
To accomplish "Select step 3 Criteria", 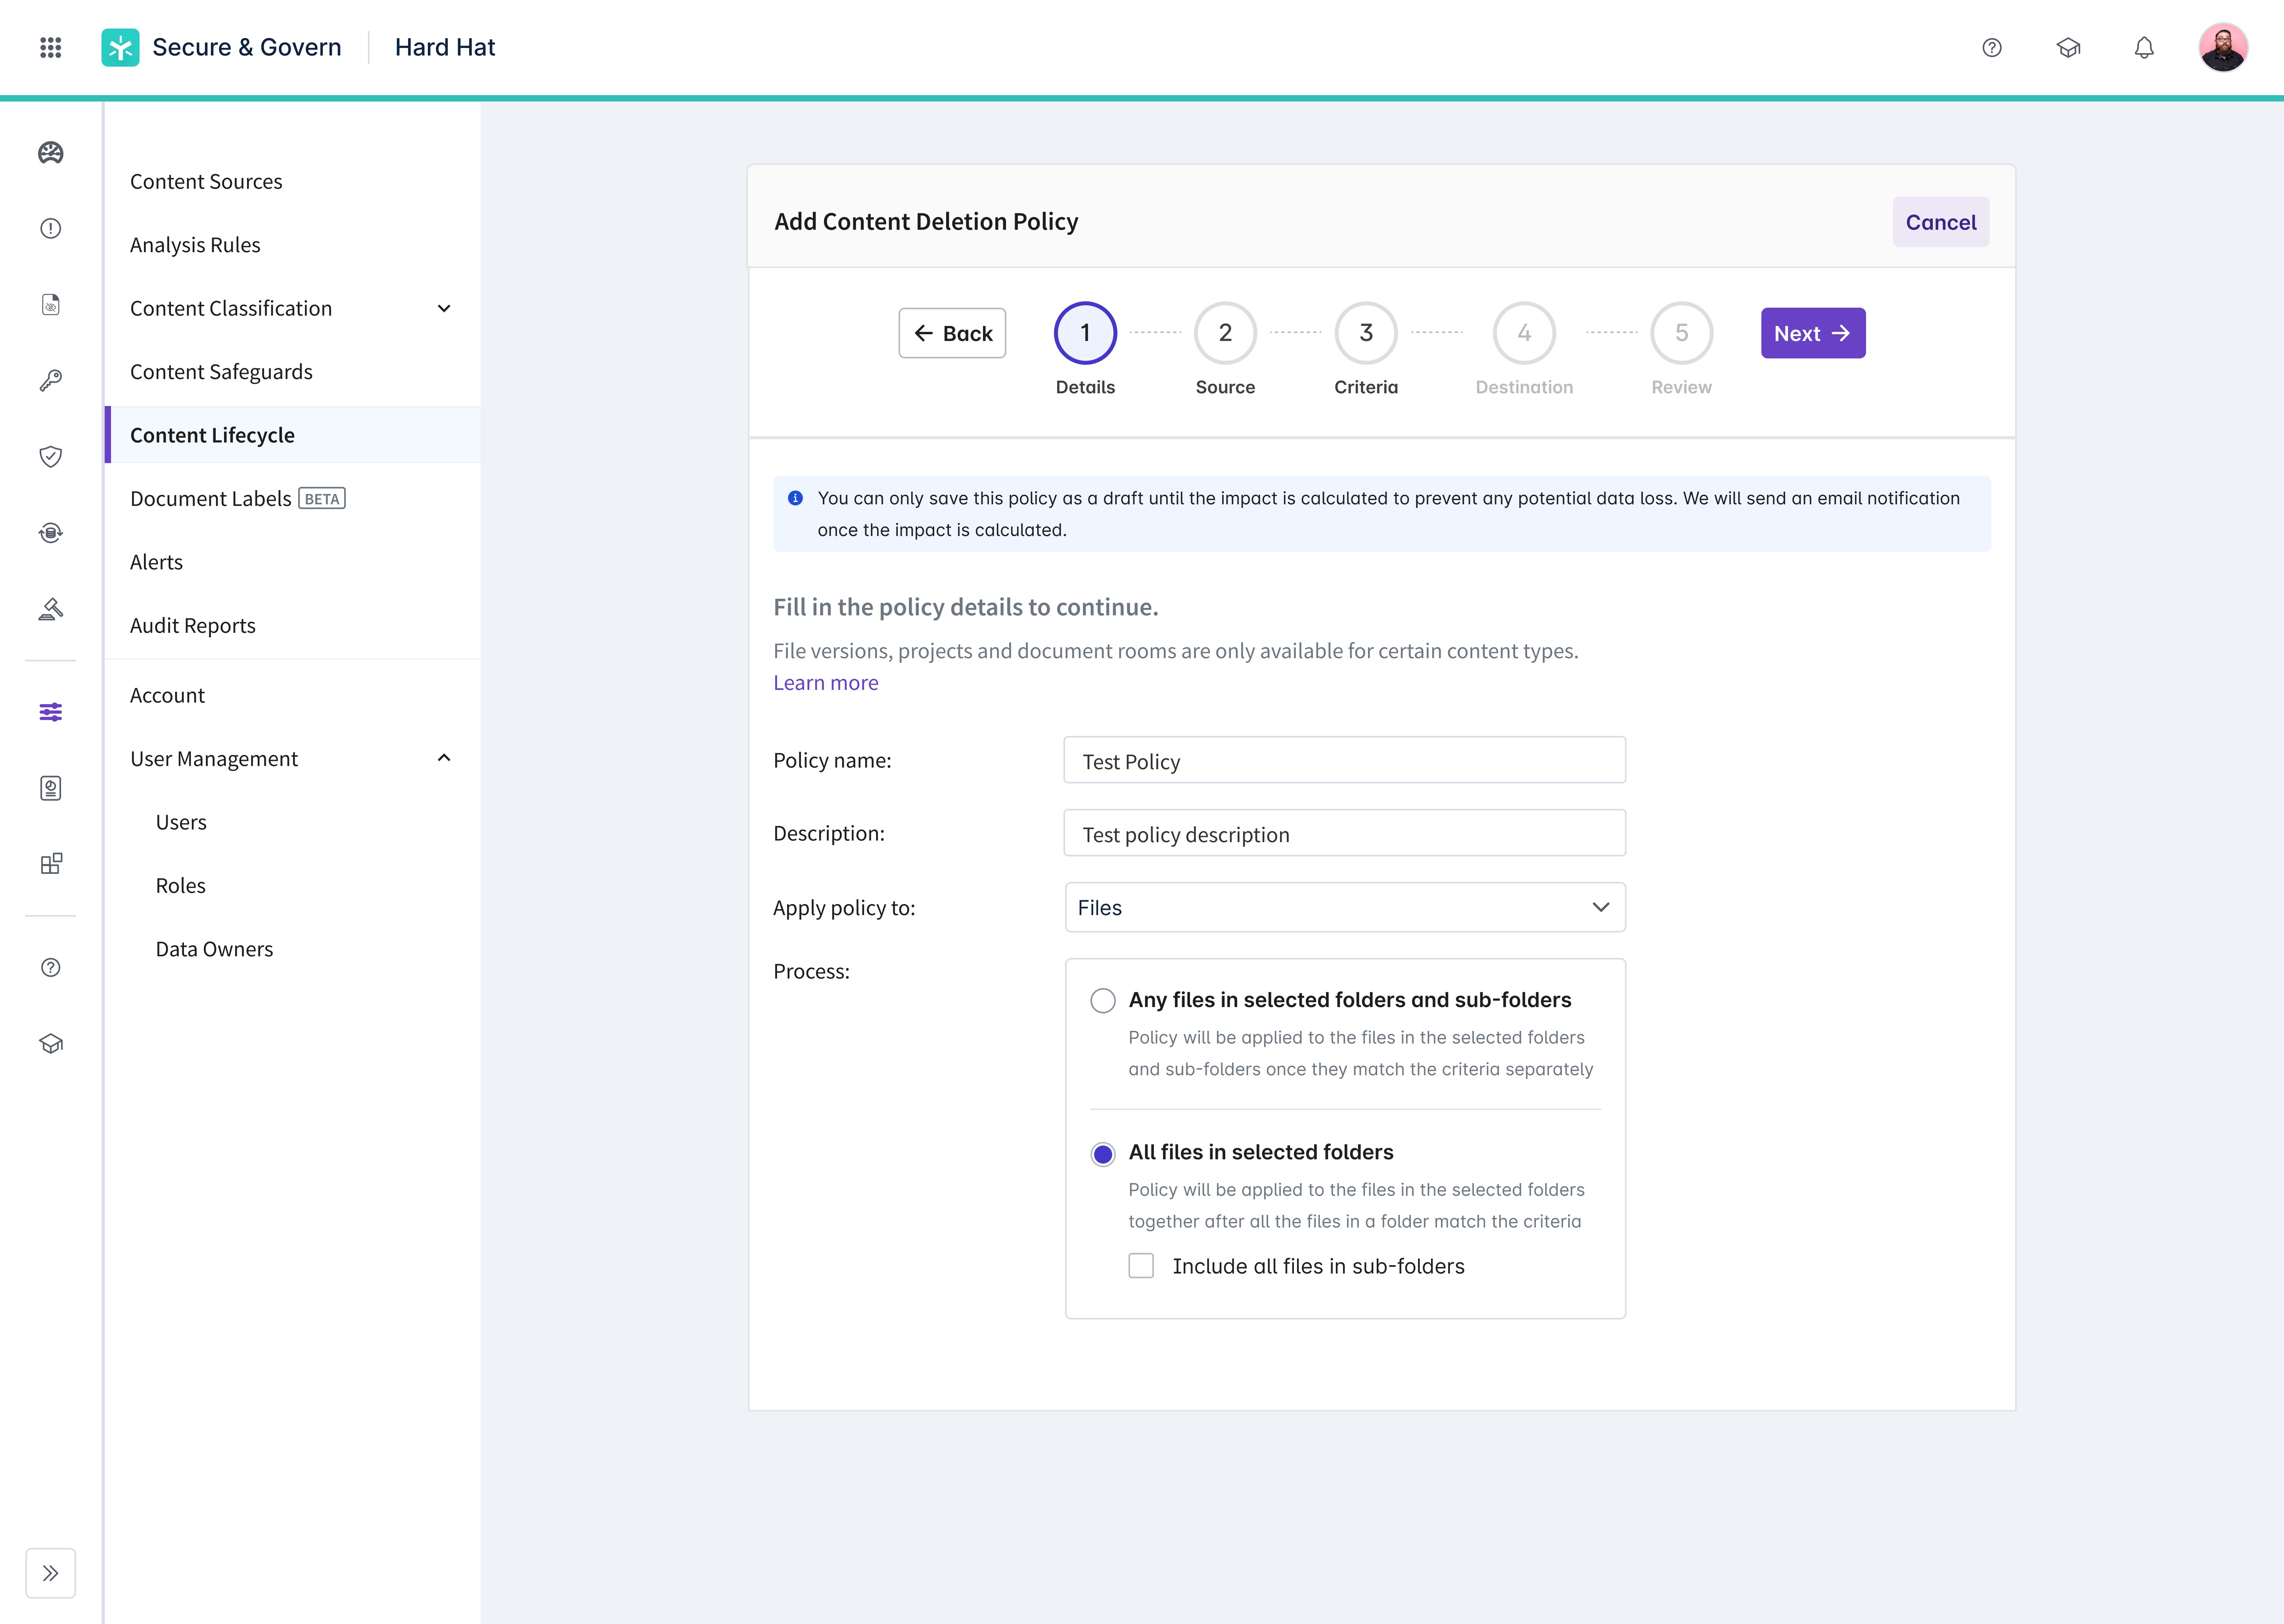I will [1366, 333].
